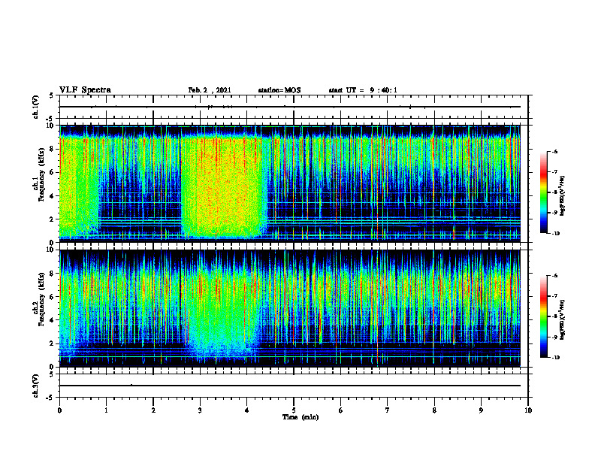Click time axis tick label "1"

[x=106, y=410]
